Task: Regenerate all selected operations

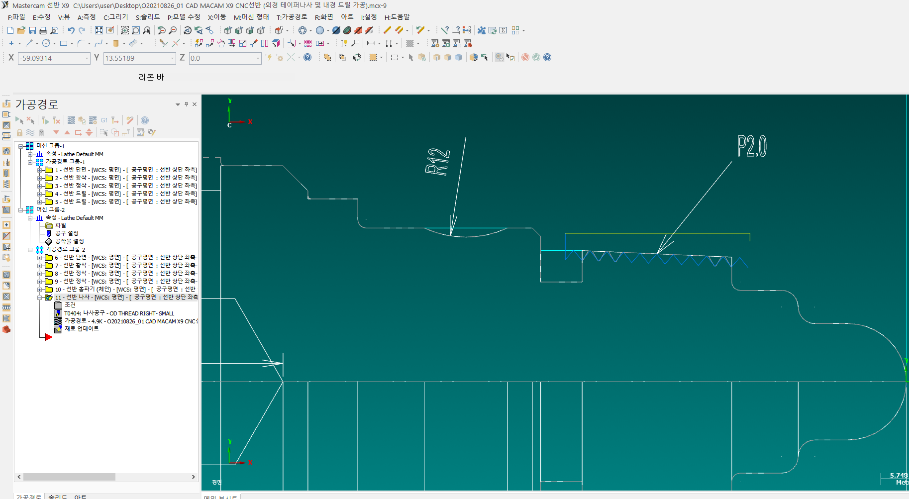Action: coord(45,120)
